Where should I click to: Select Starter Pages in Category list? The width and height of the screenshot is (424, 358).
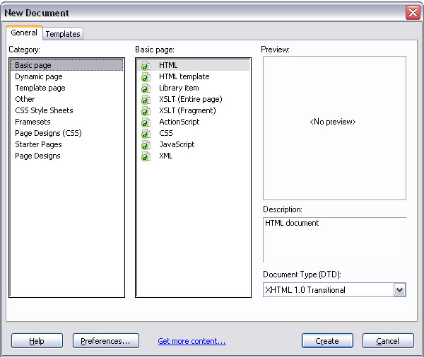point(38,144)
